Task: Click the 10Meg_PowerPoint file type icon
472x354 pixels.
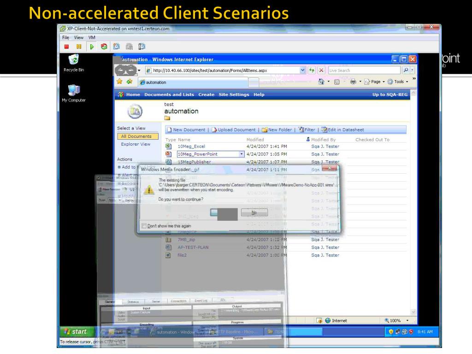Action: click(x=169, y=154)
